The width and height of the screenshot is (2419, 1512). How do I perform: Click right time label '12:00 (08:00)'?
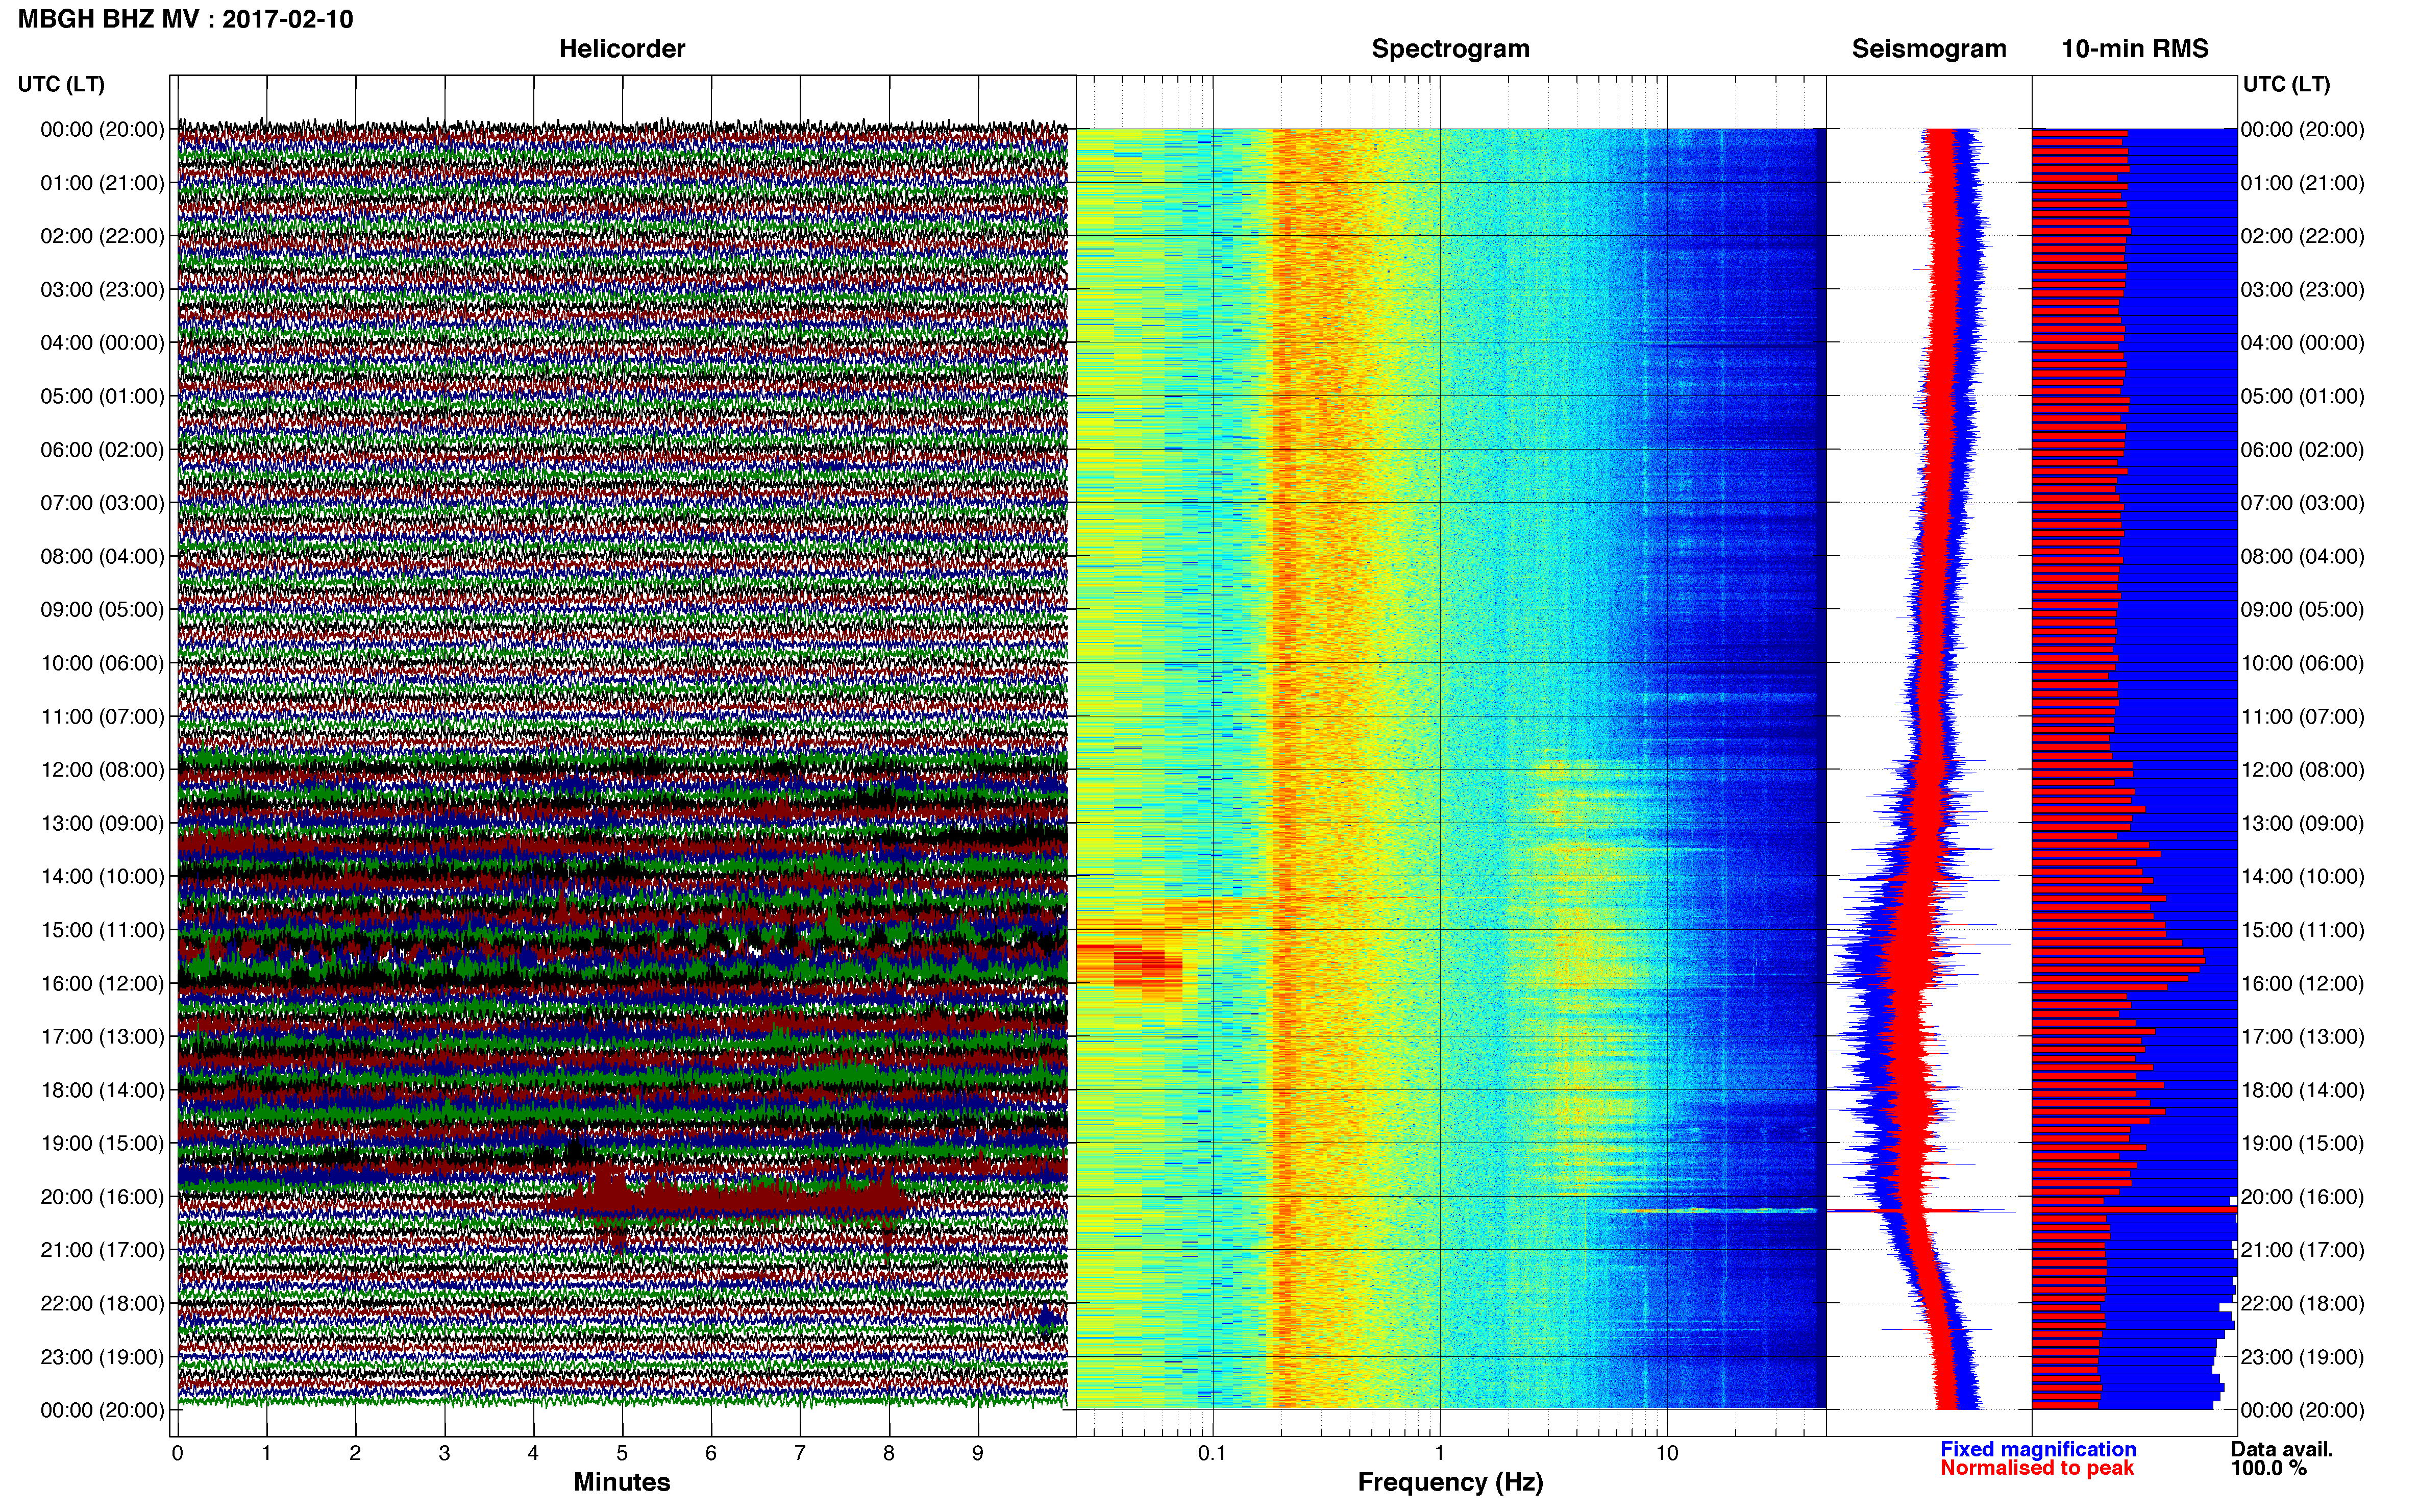point(2302,770)
